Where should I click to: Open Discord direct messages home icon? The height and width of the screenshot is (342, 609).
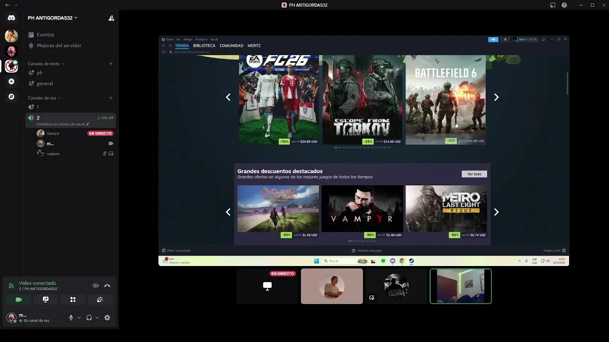point(11,18)
